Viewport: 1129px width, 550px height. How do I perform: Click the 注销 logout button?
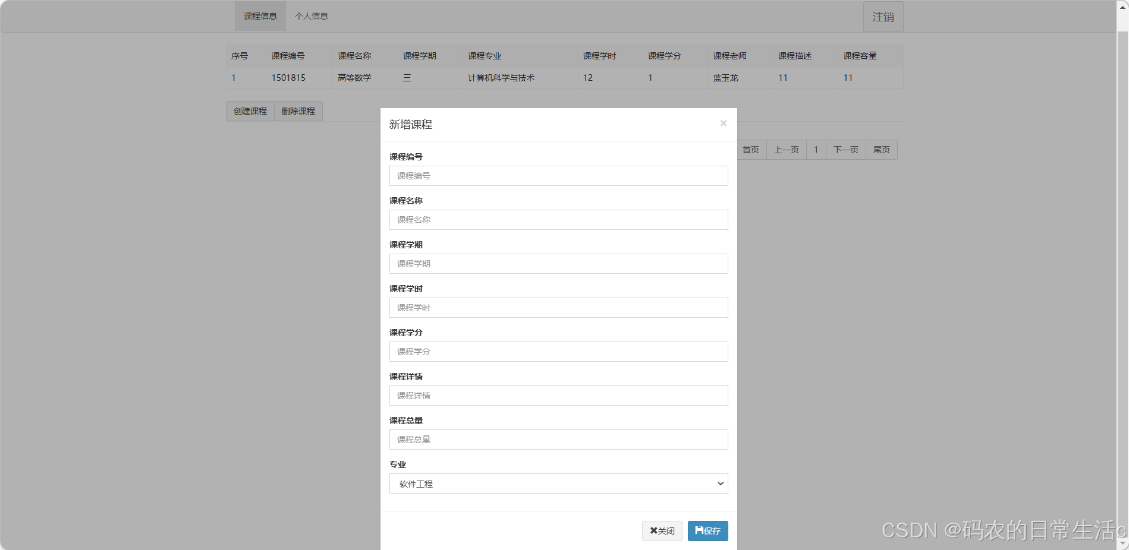882,17
